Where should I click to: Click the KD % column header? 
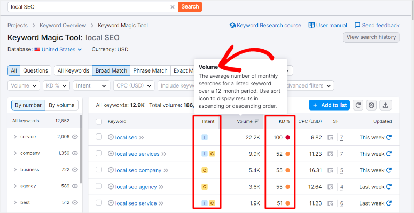tap(284, 121)
